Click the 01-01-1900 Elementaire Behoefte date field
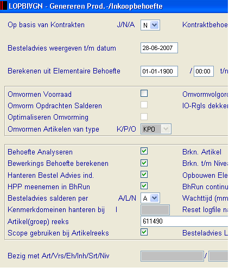Screen dimensions: 229x273 pyautogui.click(x=159, y=71)
